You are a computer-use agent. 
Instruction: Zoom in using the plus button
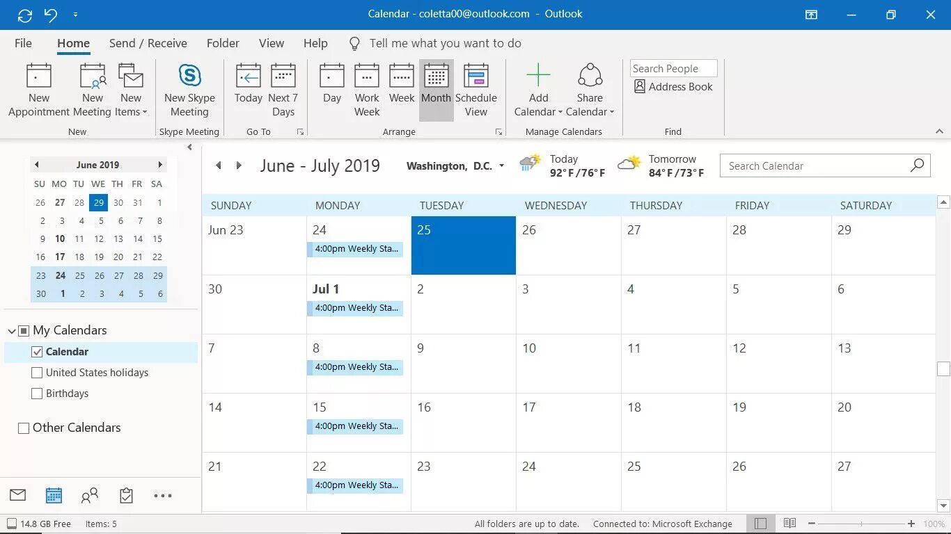[911, 524]
